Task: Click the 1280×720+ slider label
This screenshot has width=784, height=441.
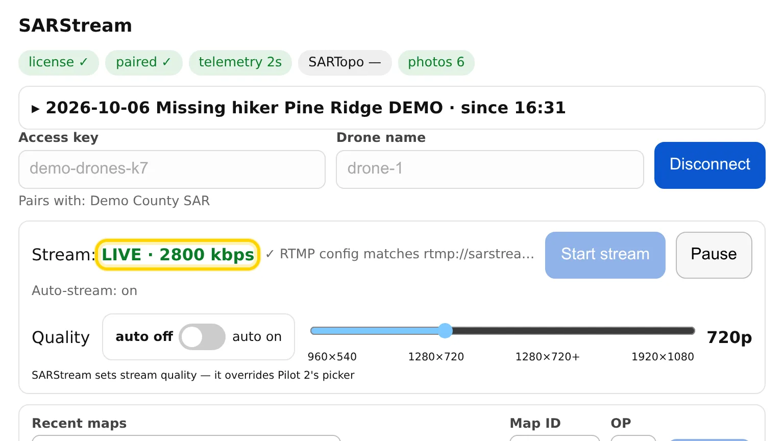Action: 547,357
